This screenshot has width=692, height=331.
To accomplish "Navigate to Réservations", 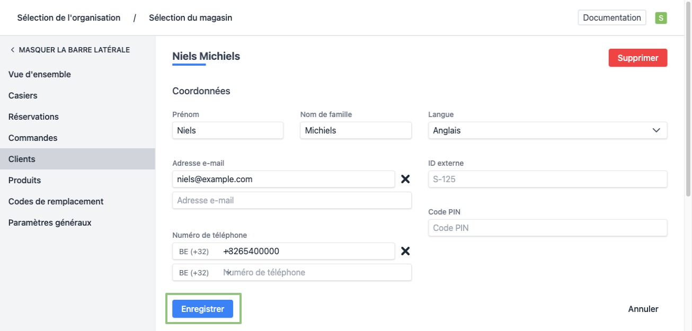I will (x=33, y=117).
